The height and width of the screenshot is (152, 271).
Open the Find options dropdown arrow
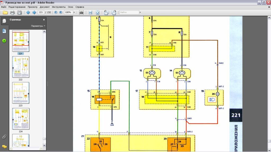coord(140,12)
